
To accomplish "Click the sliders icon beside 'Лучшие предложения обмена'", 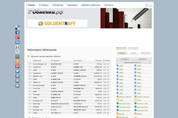I will (x=28, y=56).
